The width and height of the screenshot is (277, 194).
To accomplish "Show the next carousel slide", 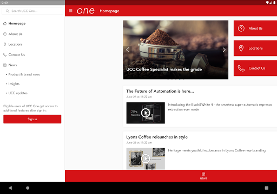I will pos(224,50).
